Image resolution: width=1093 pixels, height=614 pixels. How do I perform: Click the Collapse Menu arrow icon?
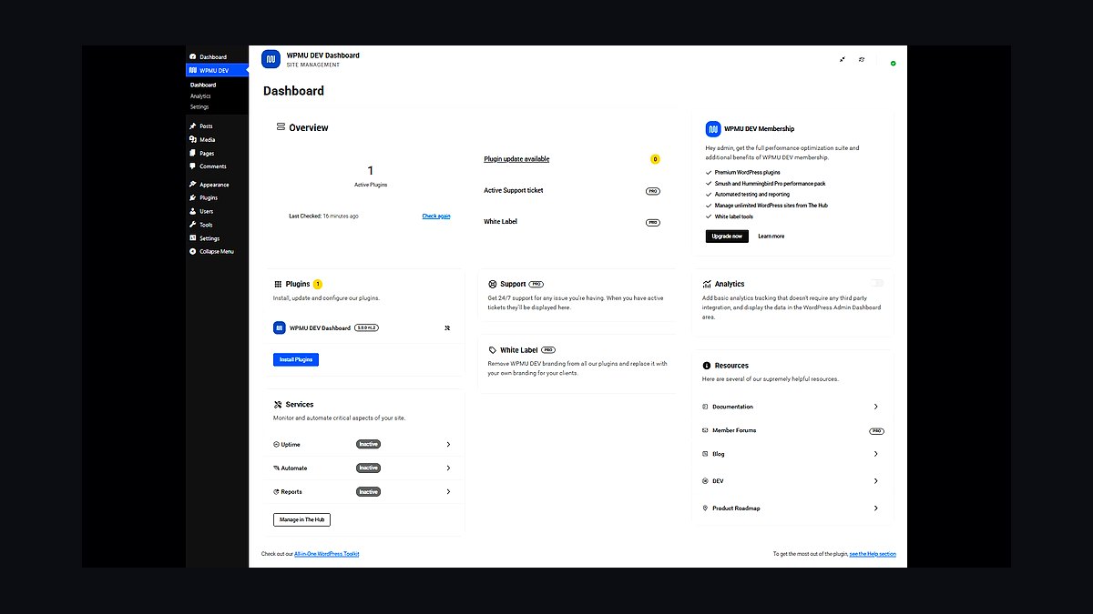tap(192, 251)
